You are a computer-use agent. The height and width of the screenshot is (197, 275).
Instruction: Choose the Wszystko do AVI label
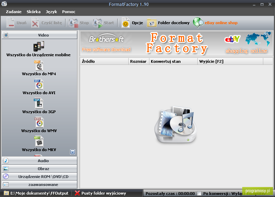click(x=39, y=93)
